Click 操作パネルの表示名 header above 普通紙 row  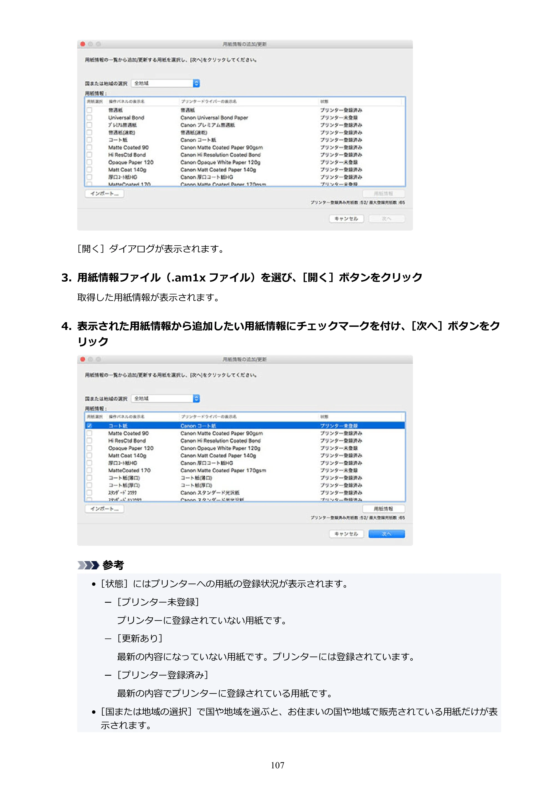click(127, 101)
